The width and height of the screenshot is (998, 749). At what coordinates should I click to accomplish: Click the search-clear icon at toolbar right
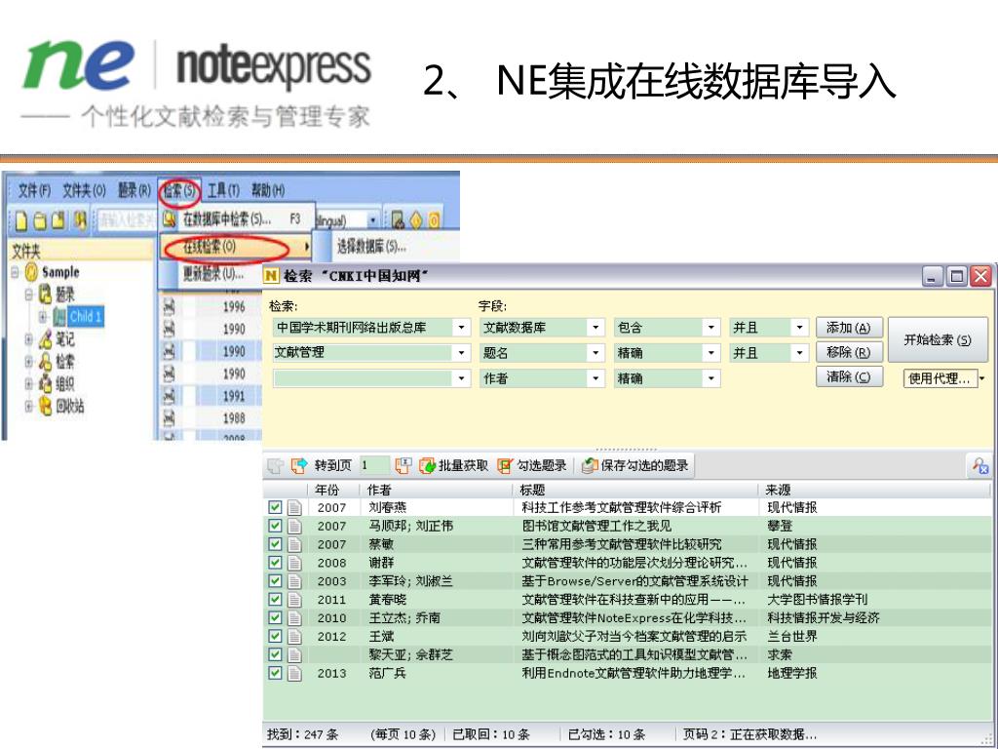pos(980,465)
